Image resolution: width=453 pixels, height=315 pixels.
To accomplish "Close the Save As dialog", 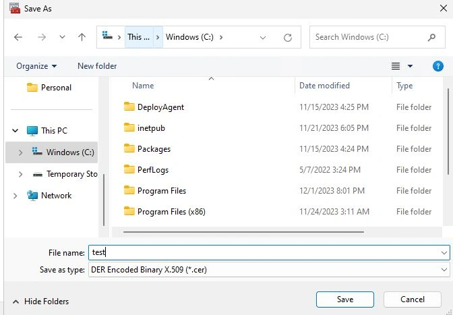I will pyautogui.click(x=444, y=8).
